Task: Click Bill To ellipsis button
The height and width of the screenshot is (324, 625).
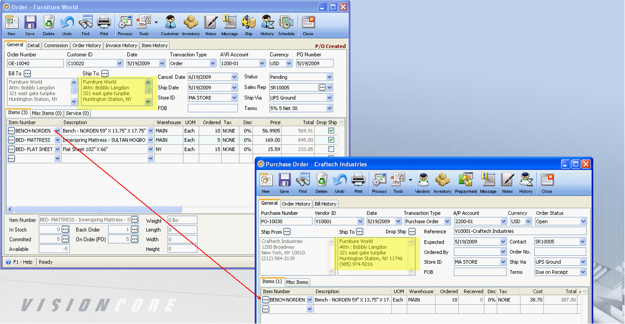Action: point(27,73)
